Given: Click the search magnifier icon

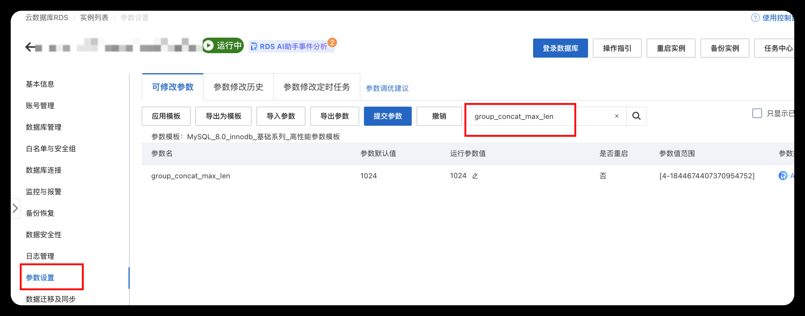Looking at the screenshot, I should [x=637, y=116].
